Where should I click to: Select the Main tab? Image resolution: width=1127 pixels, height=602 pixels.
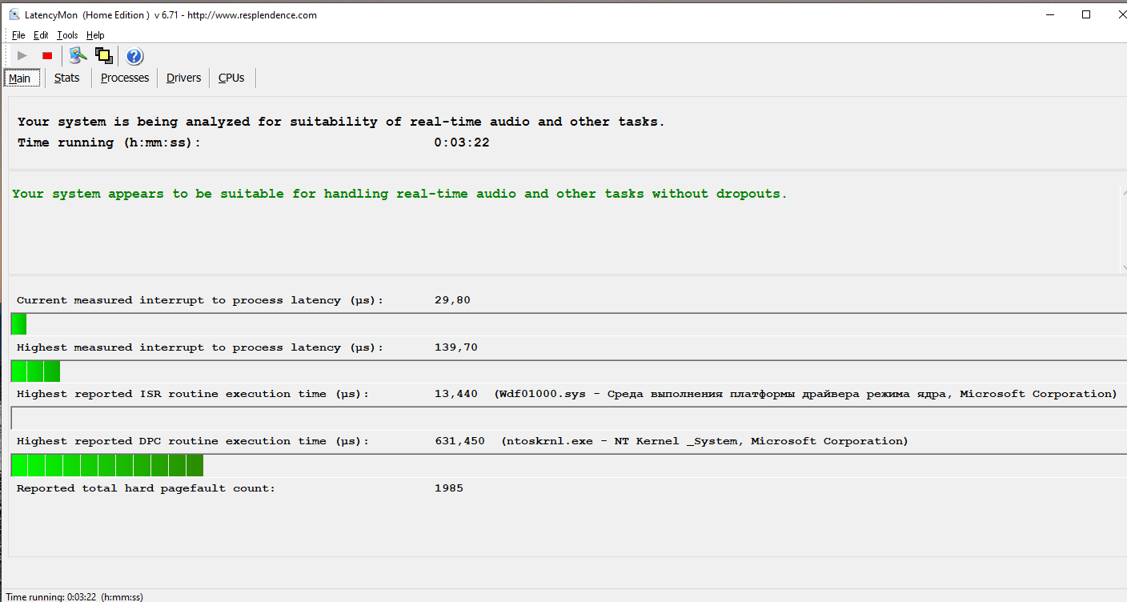tap(20, 78)
